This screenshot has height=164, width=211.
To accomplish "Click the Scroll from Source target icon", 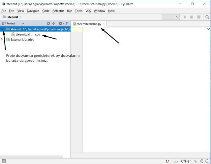I will click(48, 23).
